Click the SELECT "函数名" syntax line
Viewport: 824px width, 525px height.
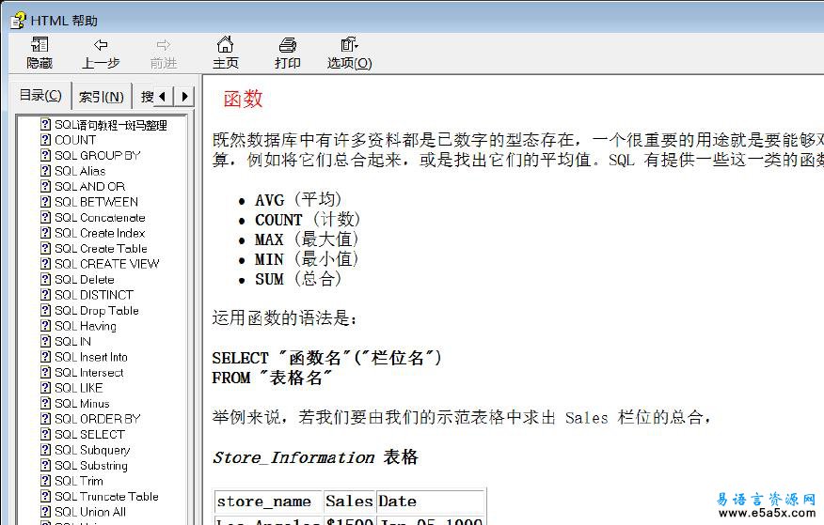pyautogui.click(x=326, y=358)
